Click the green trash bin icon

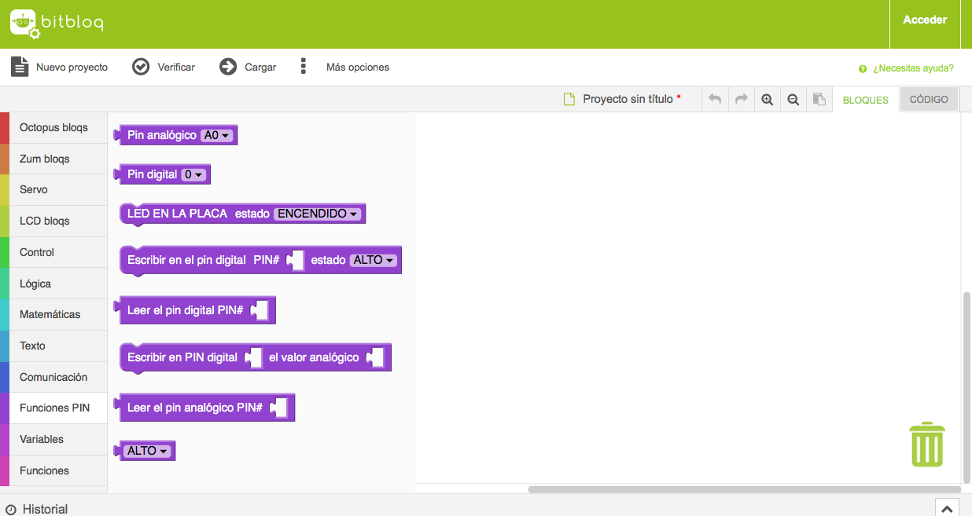927,445
